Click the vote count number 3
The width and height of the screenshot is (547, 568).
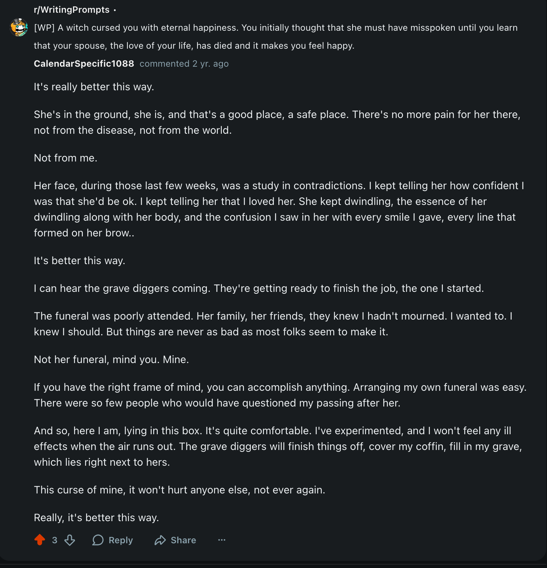[x=55, y=540]
